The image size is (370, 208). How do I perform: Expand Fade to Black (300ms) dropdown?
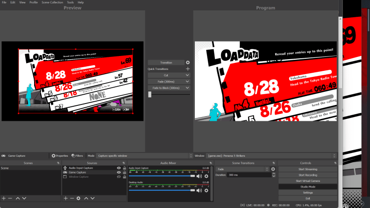[x=187, y=88]
